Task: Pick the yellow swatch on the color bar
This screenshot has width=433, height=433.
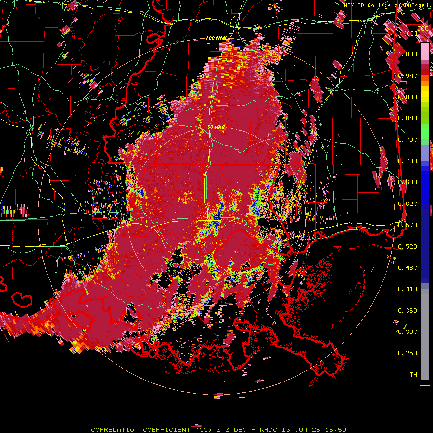Action: point(425,94)
